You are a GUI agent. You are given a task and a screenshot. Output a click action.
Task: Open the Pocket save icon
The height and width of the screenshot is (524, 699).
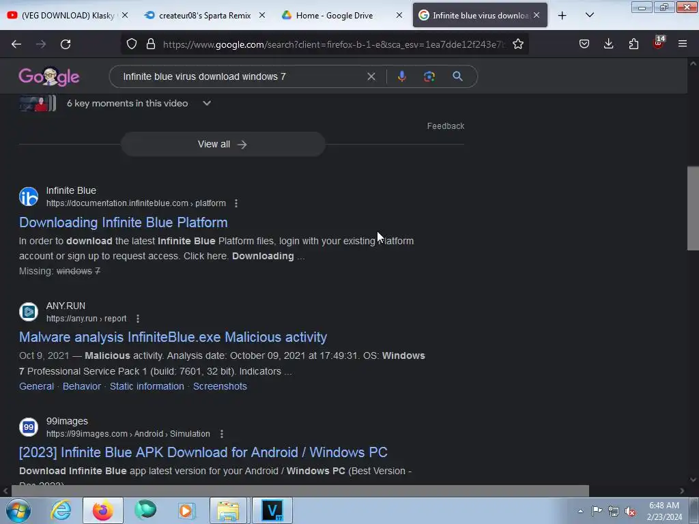pos(584,44)
